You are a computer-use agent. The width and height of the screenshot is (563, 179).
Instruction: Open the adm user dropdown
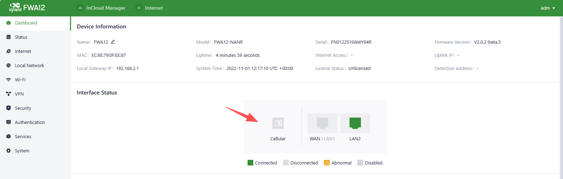[x=547, y=8]
